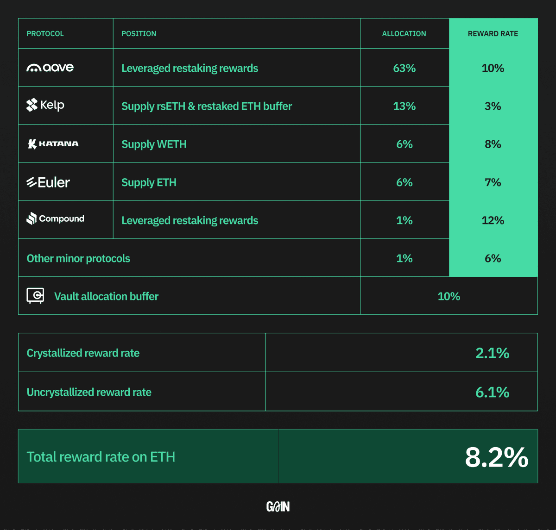Click the PROTOCOL column header
This screenshot has width=556, height=530.
point(45,34)
